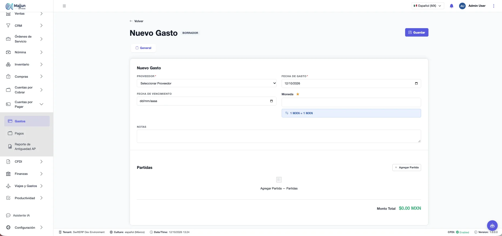
Task: Open the notifications bell
Action: [452, 6]
